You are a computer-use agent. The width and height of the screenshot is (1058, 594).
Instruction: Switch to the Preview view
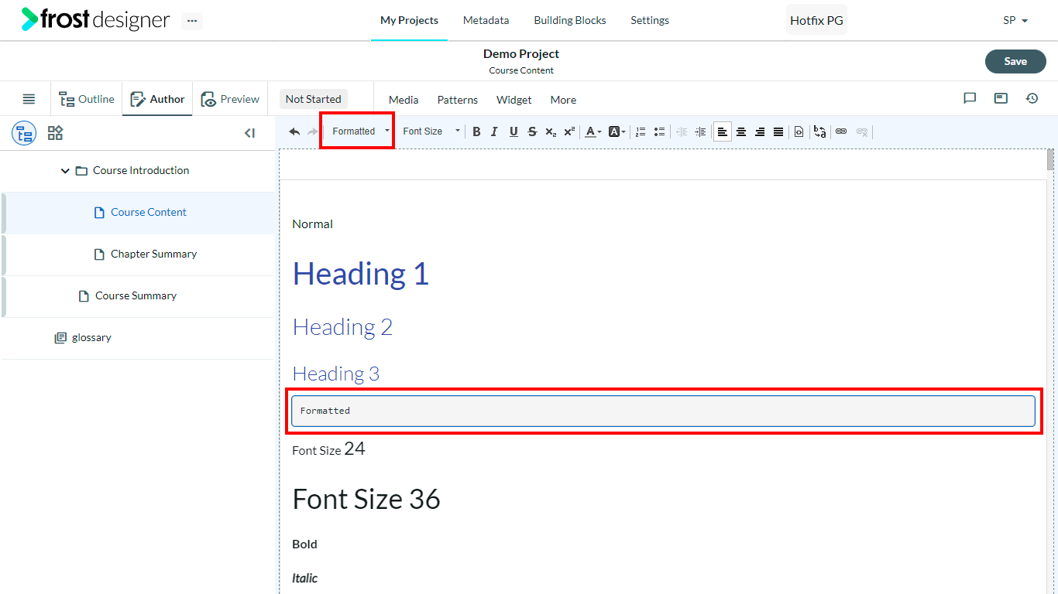230,99
